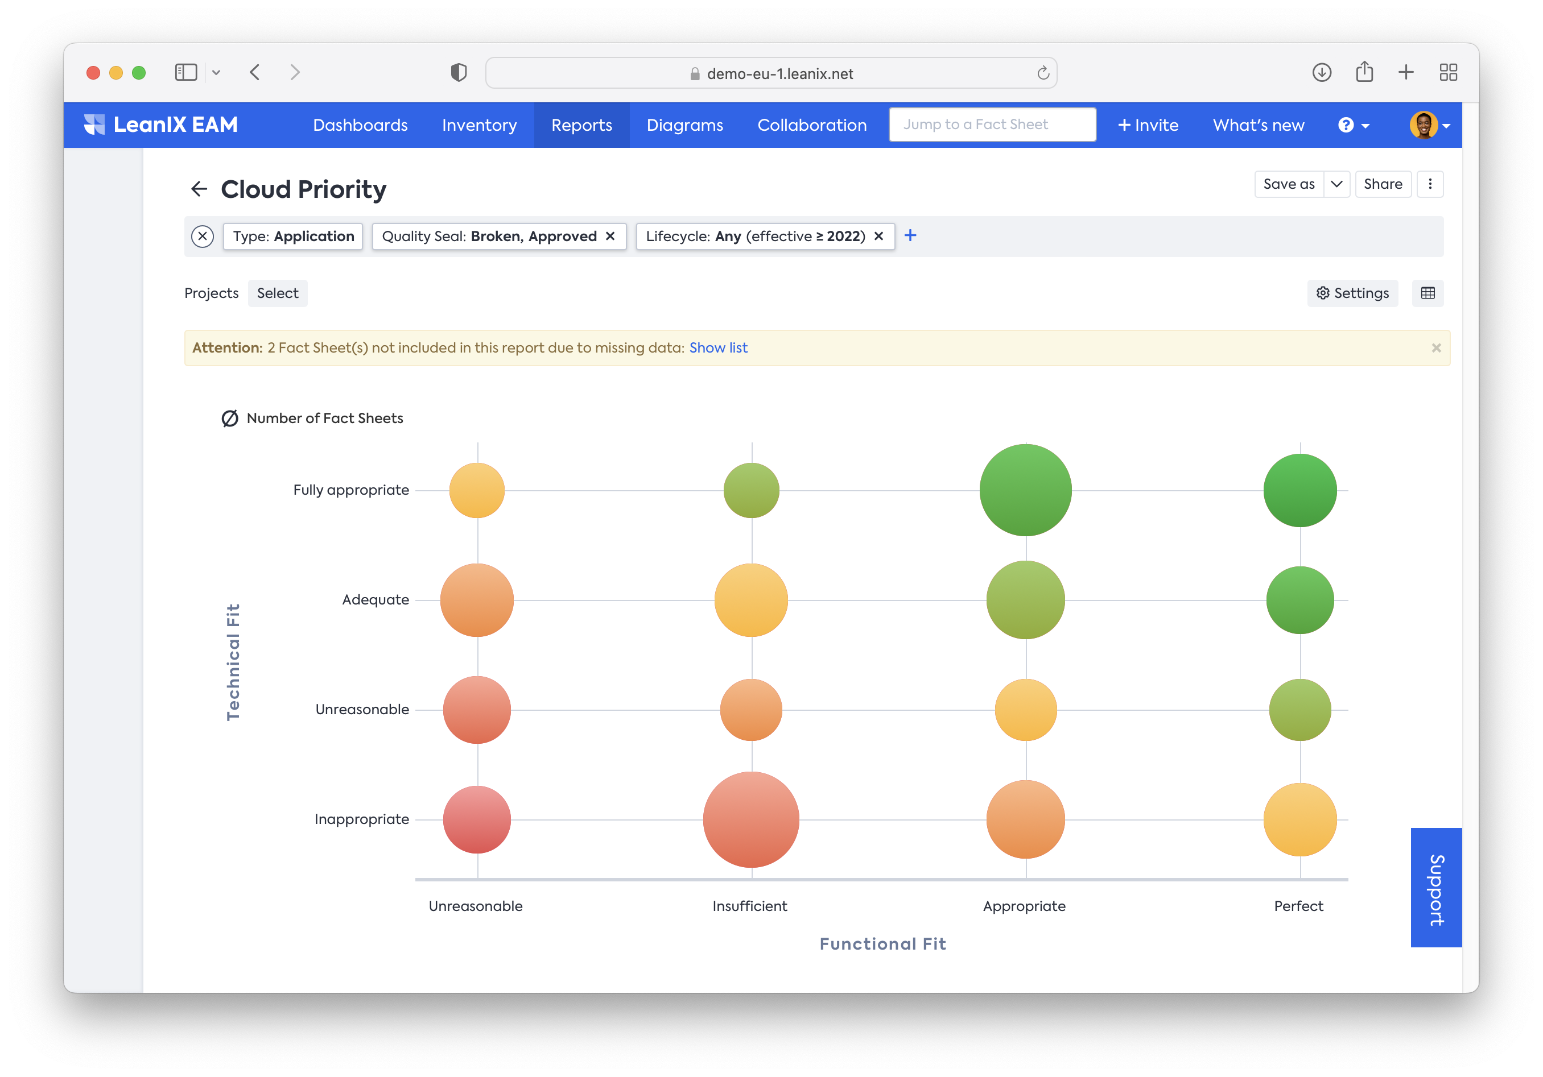Open the Projects Select dropdown
The image size is (1543, 1077).
278,293
